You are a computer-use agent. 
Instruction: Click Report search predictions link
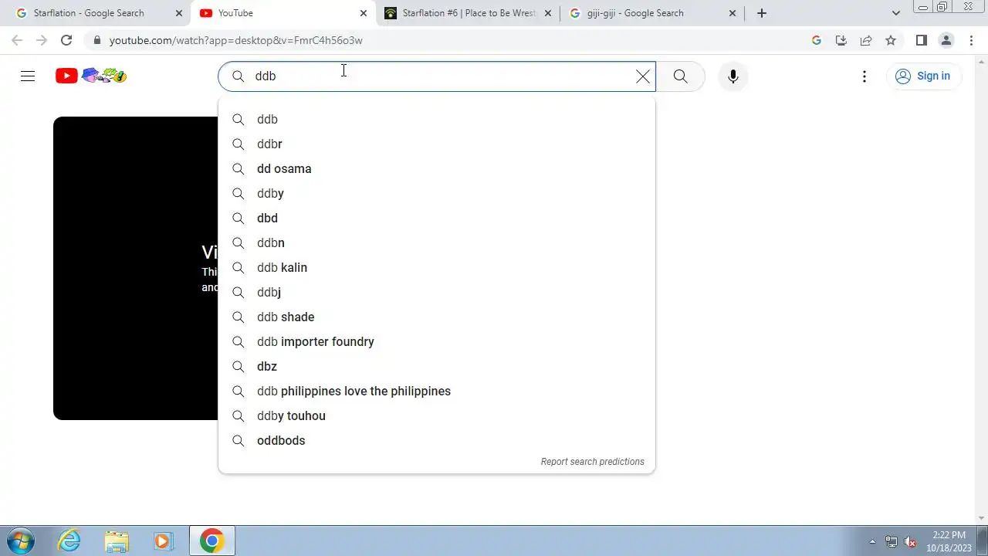pyautogui.click(x=592, y=462)
